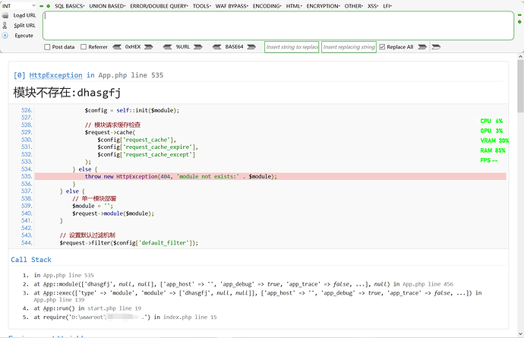Screen dimensions: 524x338
Task: Open the TOOLS menu
Action: pos(201,6)
